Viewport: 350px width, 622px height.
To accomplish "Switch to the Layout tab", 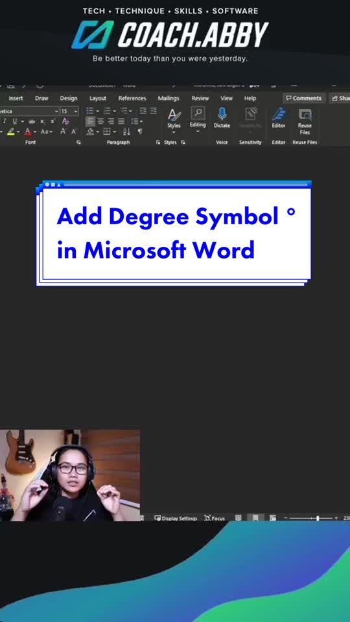I will point(98,98).
